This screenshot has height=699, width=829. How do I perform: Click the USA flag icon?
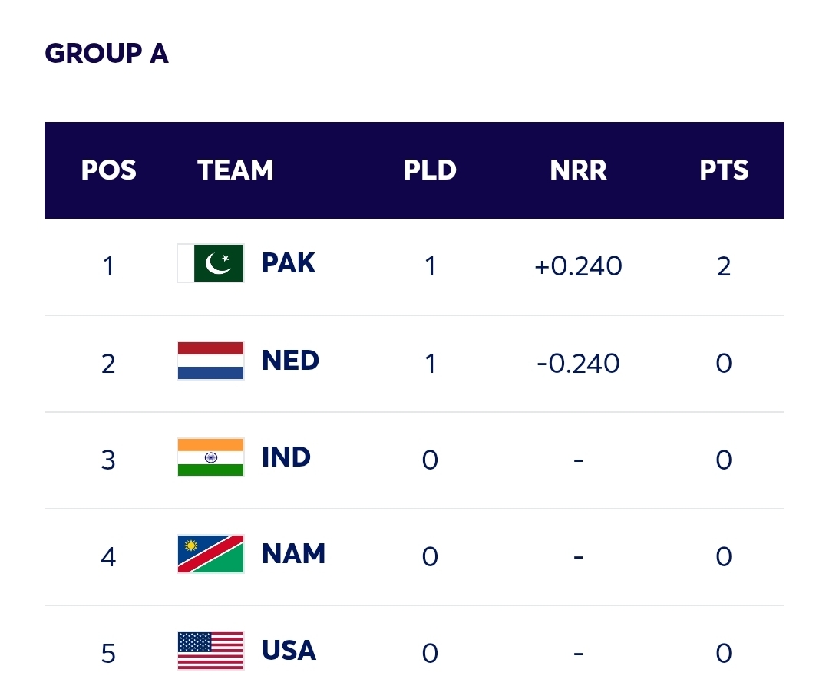(210, 651)
